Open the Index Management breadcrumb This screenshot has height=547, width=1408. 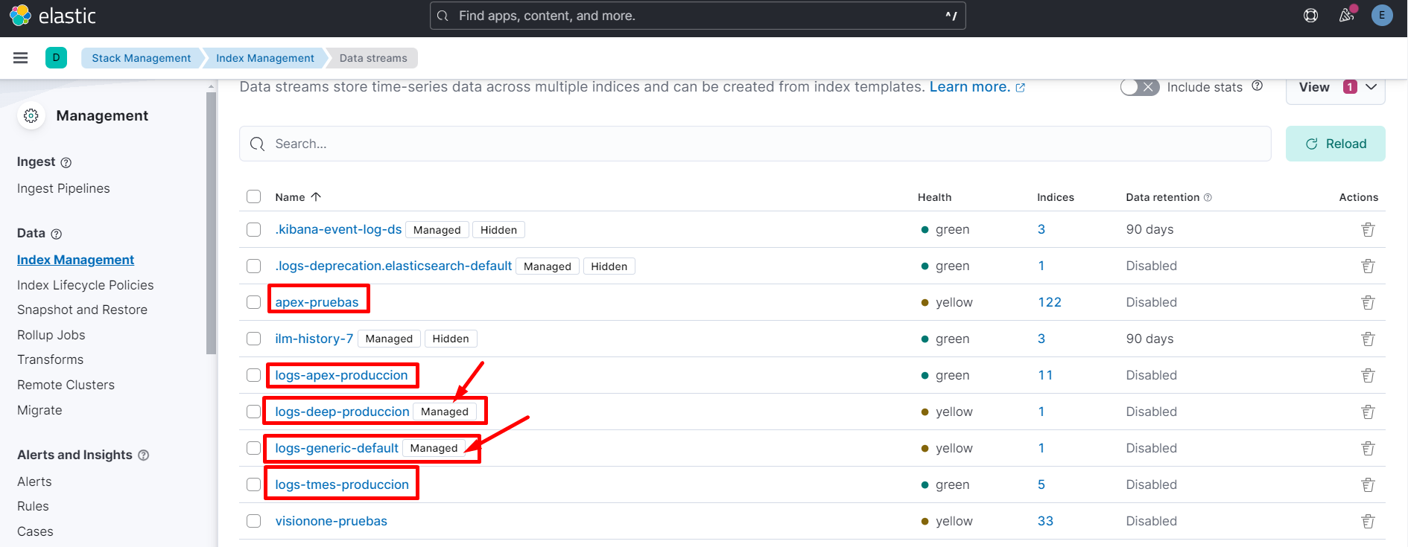tap(265, 58)
